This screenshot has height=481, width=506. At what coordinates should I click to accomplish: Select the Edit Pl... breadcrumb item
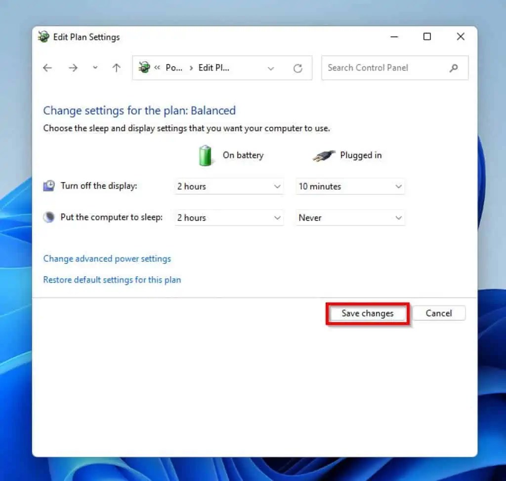point(213,68)
